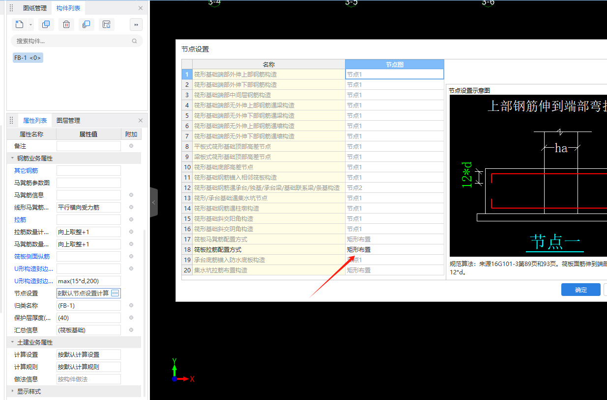Open 矩形布置 value for 筏板马凳筋配置方式
Image resolution: width=607 pixels, height=400 pixels.
(x=395, y=239)
